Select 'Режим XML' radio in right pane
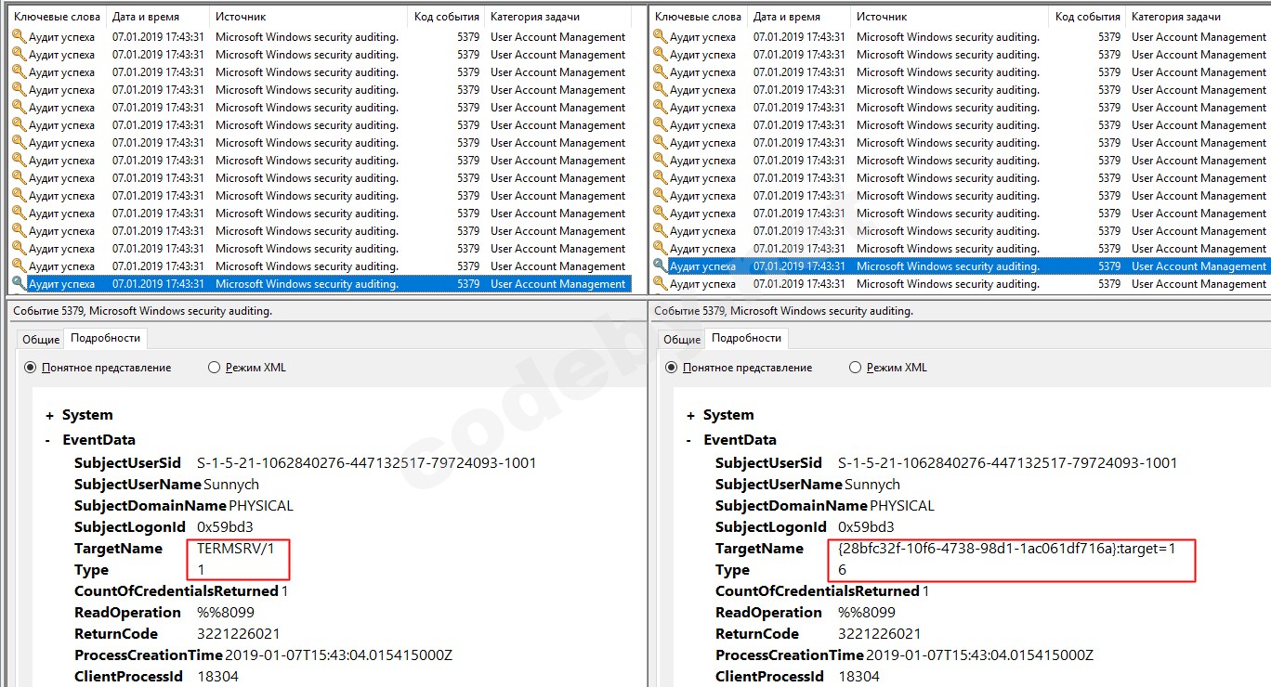The height and width of the screenshot is (687, 1271). 856,368
